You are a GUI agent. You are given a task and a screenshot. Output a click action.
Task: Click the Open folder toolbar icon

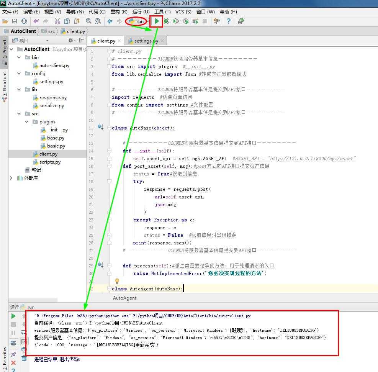tap(5, 21)
